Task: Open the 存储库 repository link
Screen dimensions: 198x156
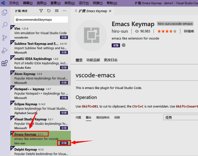Action: (x=189, y=31)
